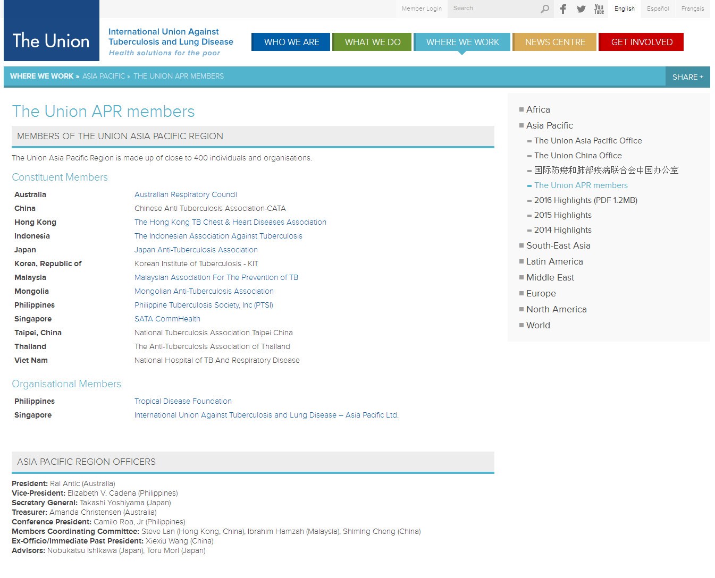Click National Tuberculosis Association Taipei China text
715x578 pixels.
point(213,333)
